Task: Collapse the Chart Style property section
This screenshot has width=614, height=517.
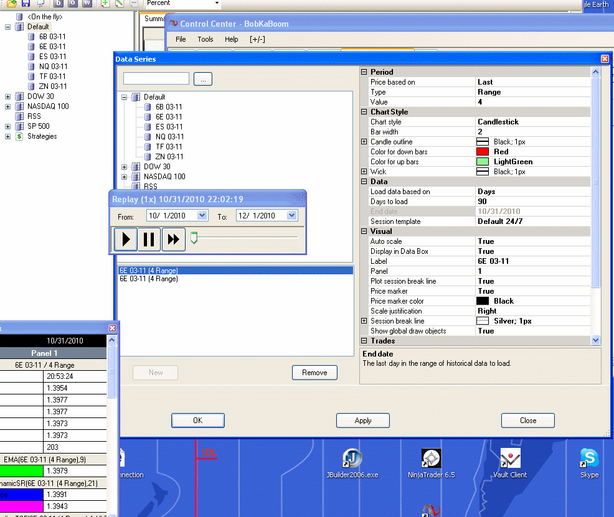Action: 364,112
